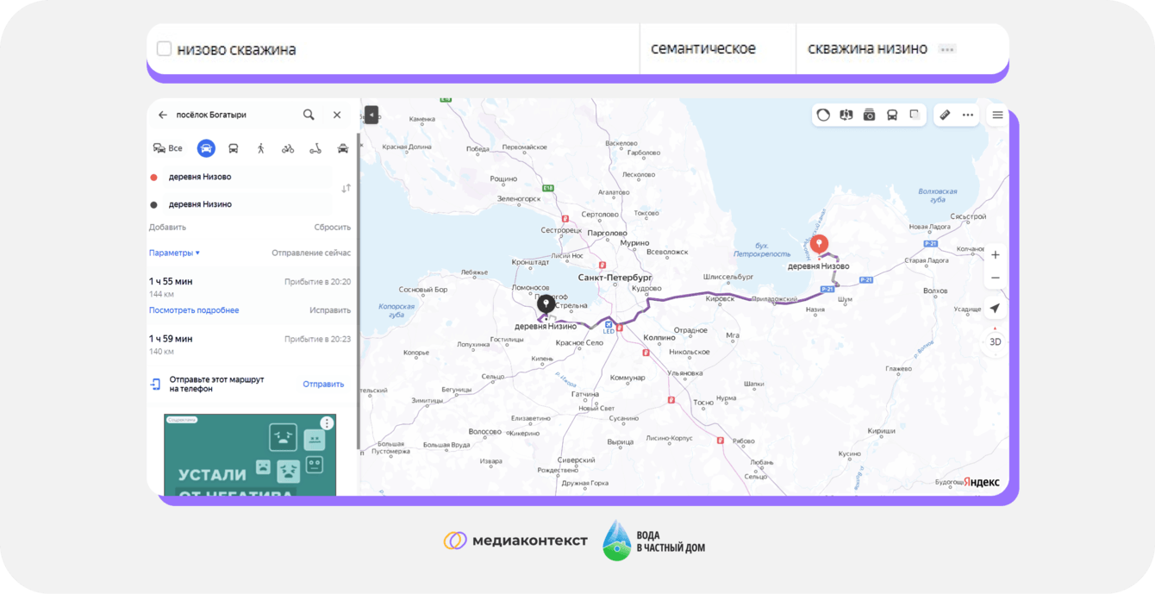The image size is (1155, 594).
Task: Open the ruler distance measurement tool
Action: [945, 115]
